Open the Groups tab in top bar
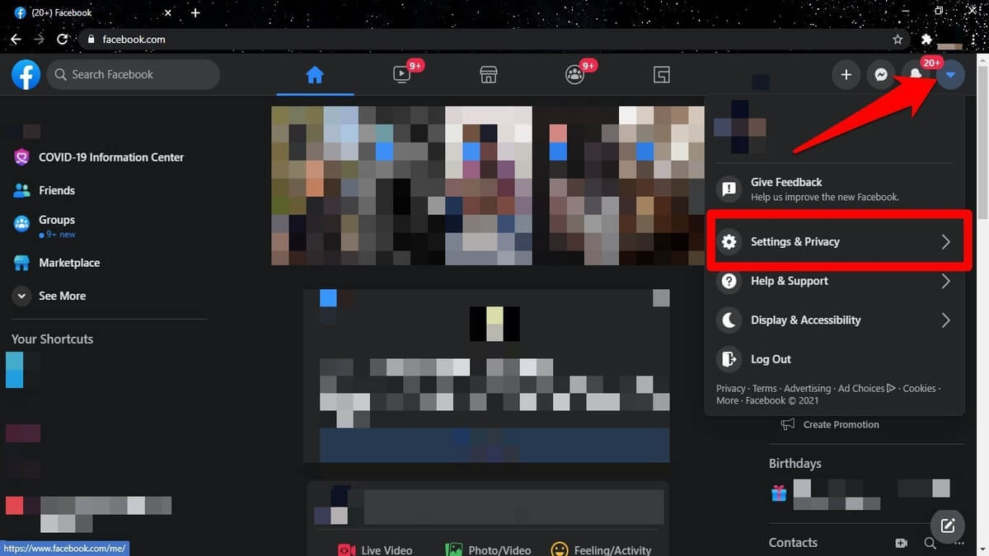989x556 pixels. [575, 75]
